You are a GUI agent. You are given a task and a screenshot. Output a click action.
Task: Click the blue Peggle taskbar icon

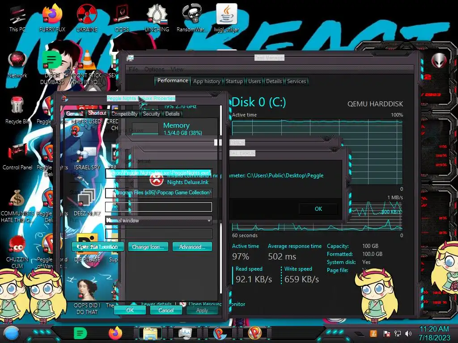(220, 333)
